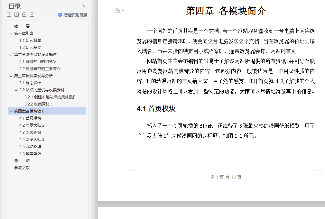The width and height of the screenshot is (325, 219).
Task: Close the 目录 outline panel
Action: coord(84,6)
